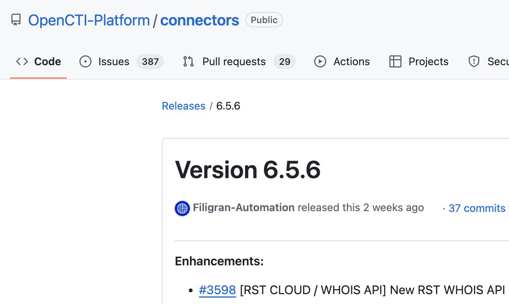Click the Public visibility badge
Image resolution: width=509 pixels, height=304 pixels.
(x=264, y=20)
